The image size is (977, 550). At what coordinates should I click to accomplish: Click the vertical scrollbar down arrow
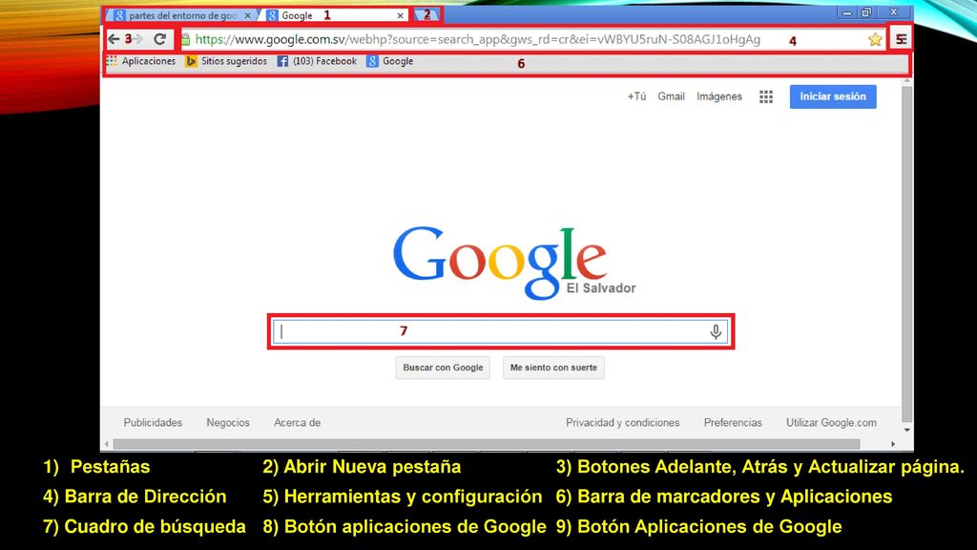(x=907, y=431)
